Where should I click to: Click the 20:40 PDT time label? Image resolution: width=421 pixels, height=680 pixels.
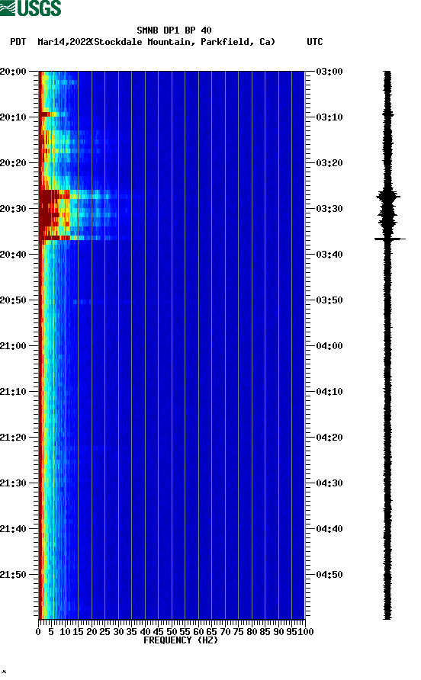coord(13,255)
